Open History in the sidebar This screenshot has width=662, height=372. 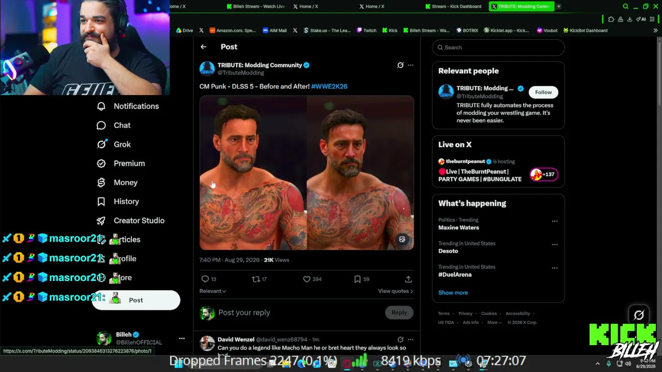[x=118, y=202]
